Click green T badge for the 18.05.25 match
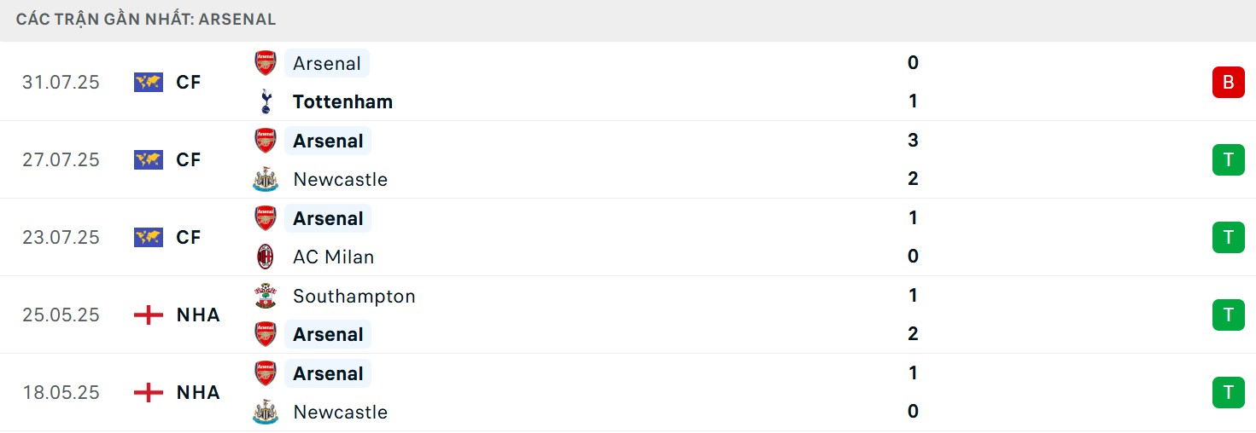Viewport: 1256px width, 433px height. click(x=1228, y=392)
